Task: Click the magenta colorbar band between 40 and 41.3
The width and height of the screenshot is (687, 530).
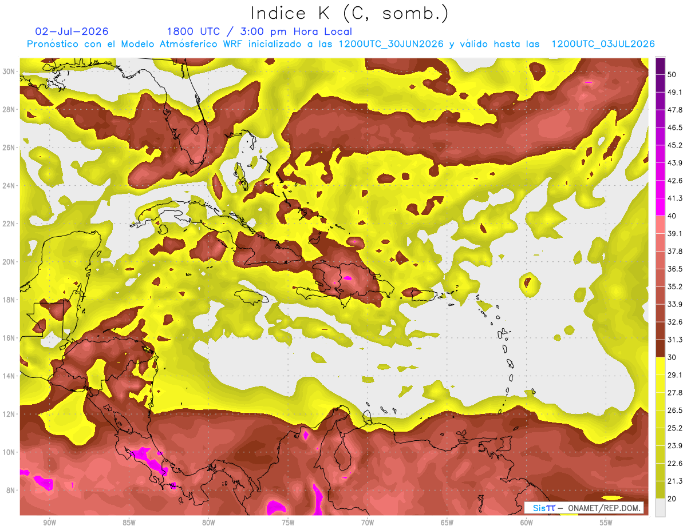Action: 660,206
